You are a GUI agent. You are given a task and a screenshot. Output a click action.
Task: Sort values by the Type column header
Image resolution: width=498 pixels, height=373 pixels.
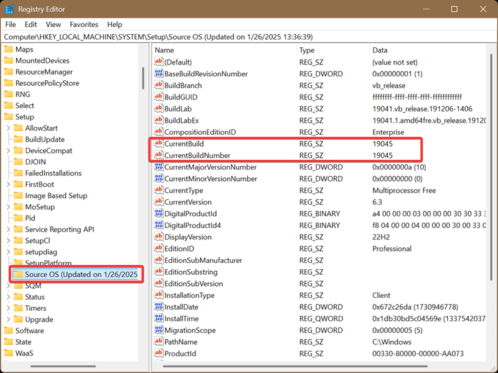333,50
